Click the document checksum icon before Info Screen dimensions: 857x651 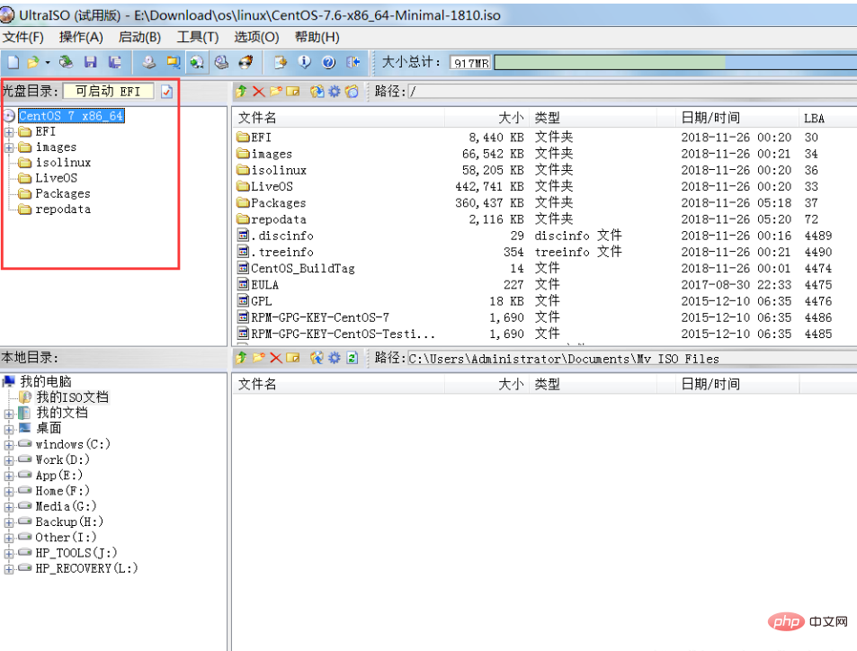pos(281,62)
